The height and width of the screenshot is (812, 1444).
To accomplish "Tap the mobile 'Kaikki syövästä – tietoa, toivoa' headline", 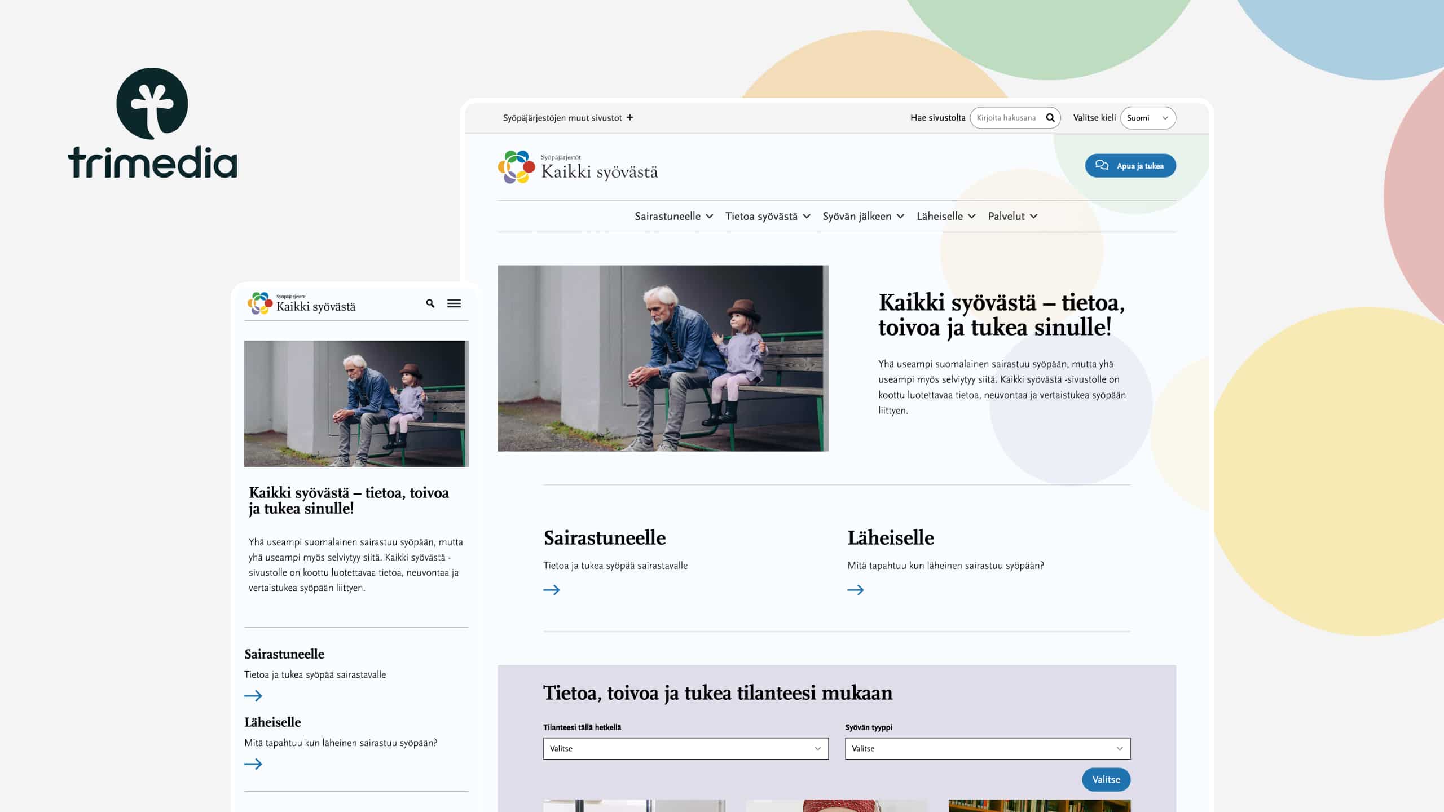I will click(349, 501).
